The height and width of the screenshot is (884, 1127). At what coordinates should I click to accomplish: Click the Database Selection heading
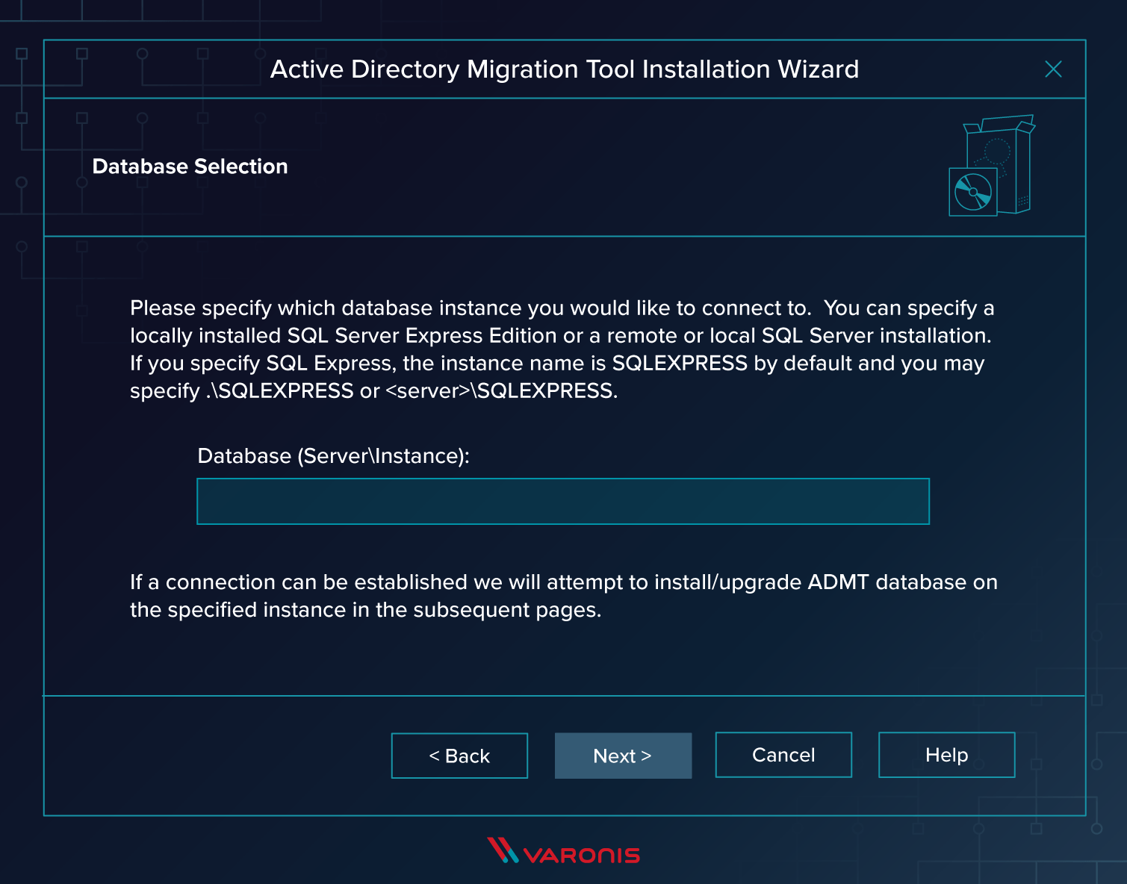190,166
